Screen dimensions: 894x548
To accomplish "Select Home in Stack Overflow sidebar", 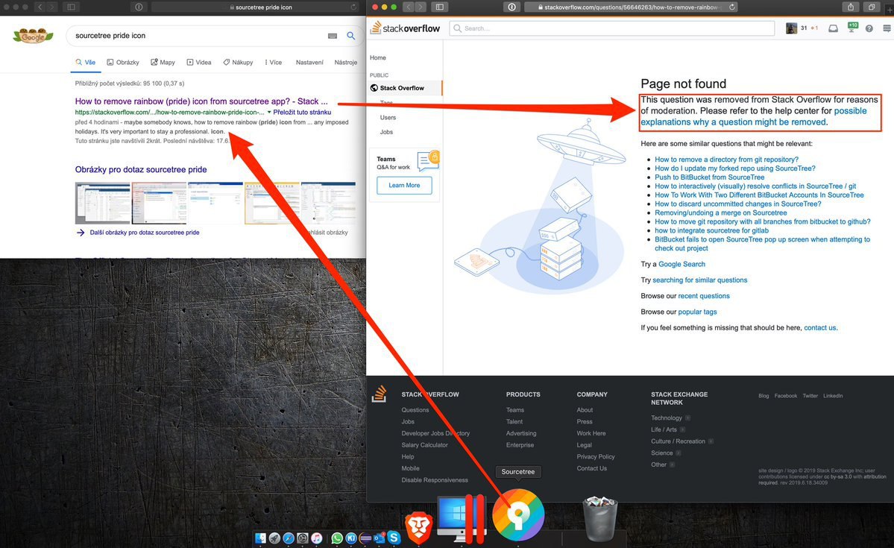I will point(377,57).
